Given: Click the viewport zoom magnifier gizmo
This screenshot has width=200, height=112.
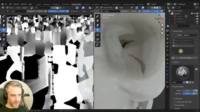Looking at the screenshot, I should point(162,25).
